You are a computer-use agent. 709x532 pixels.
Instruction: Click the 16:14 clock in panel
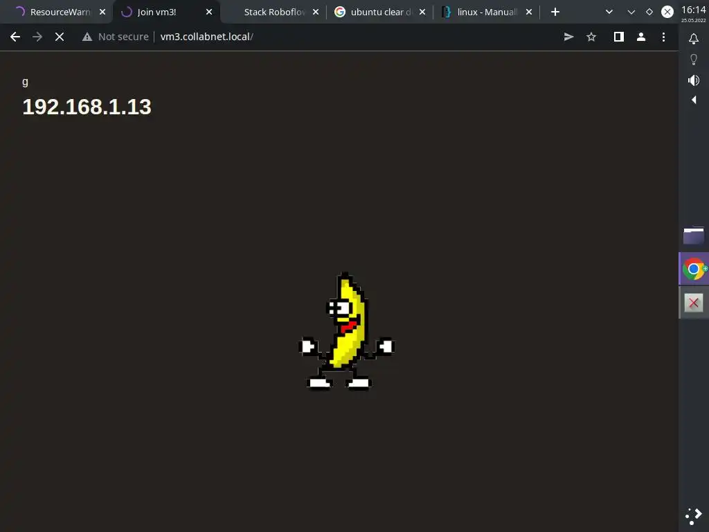tap(694, 10)
